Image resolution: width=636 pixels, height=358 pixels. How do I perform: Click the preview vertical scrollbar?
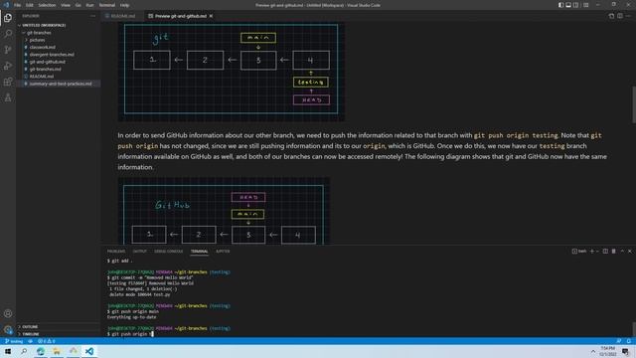[x=634, y=104]
